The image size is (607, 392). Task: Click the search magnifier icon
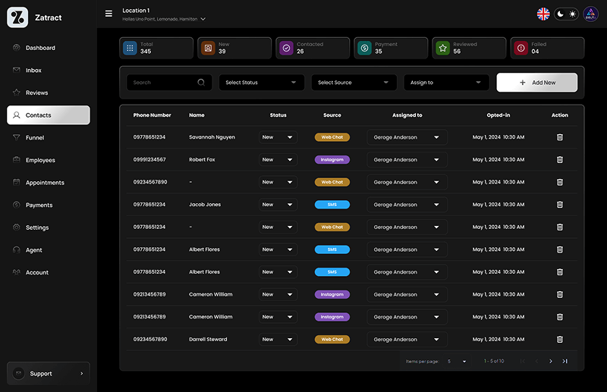click(201, 83)
